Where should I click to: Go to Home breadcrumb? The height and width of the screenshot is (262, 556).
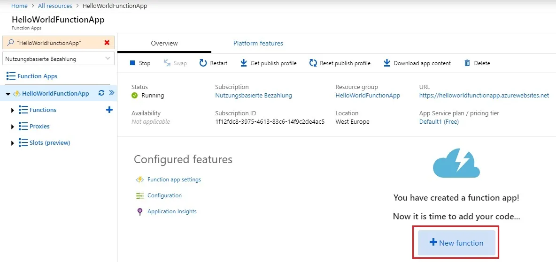click(20, 6)
